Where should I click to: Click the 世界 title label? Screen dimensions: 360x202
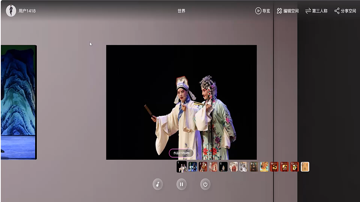[x=181, y=11]
